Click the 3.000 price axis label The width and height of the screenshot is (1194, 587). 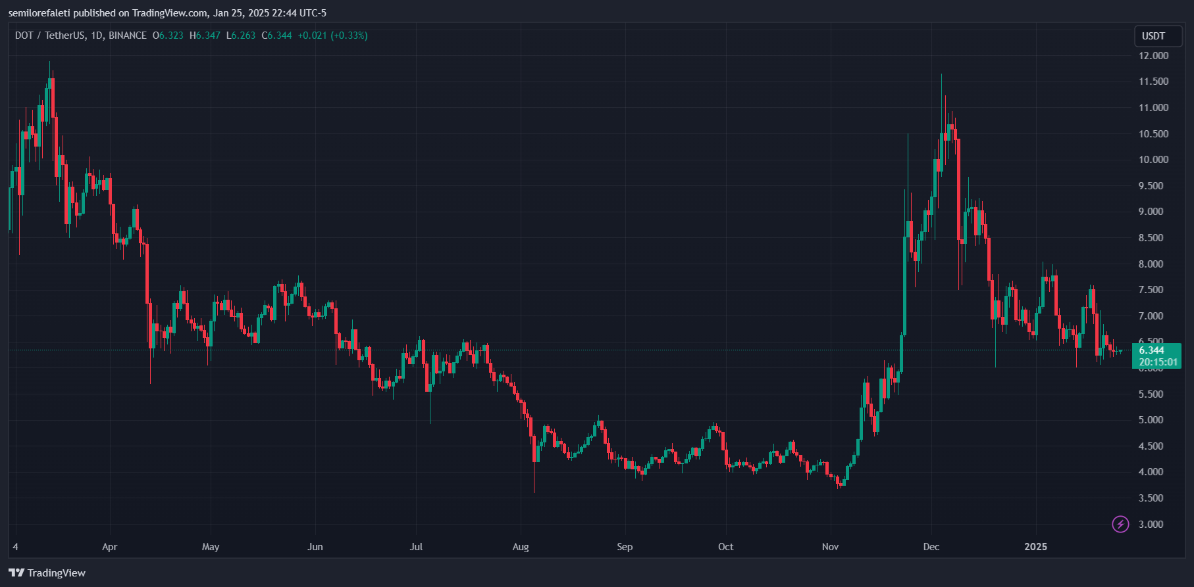point(1151,525)
